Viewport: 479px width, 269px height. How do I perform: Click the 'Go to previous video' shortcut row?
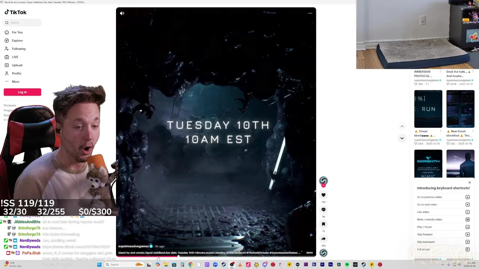click(x=443, y=197)
